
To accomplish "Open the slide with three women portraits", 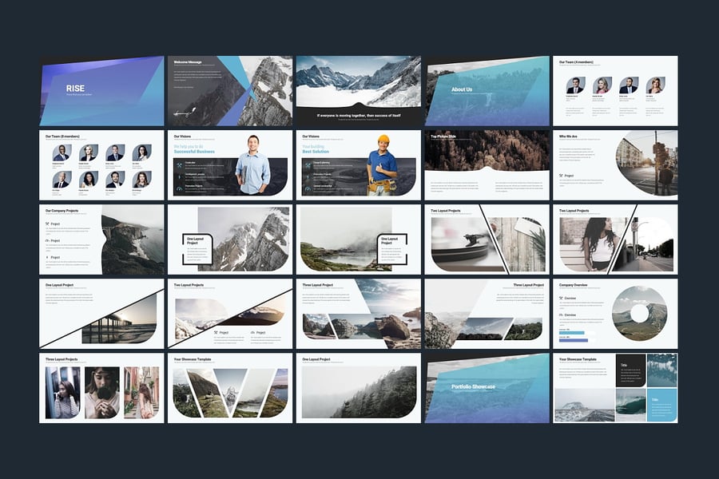I will coord(101,388).
